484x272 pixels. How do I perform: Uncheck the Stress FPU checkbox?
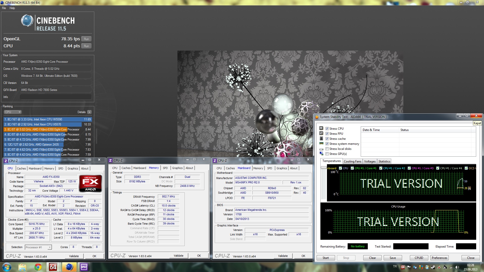[x=327, y=133]
